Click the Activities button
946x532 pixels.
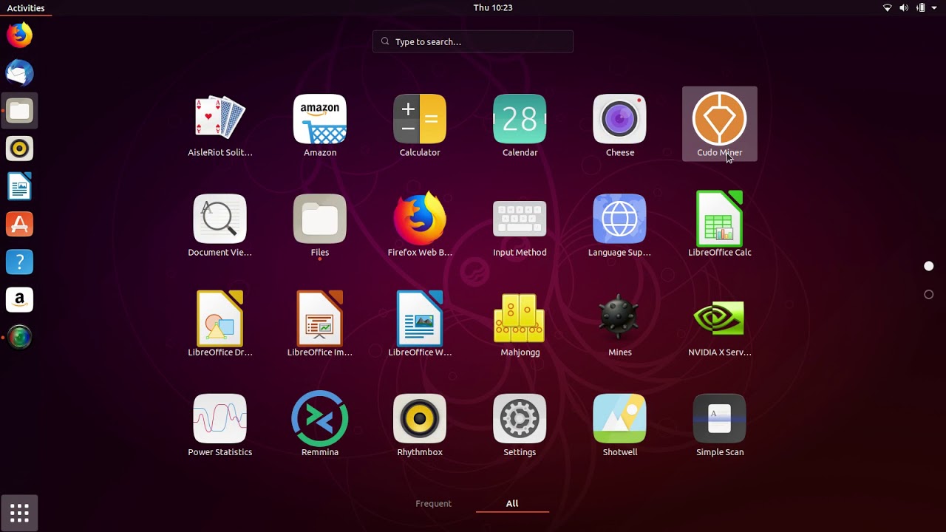[x=26, y=8]
